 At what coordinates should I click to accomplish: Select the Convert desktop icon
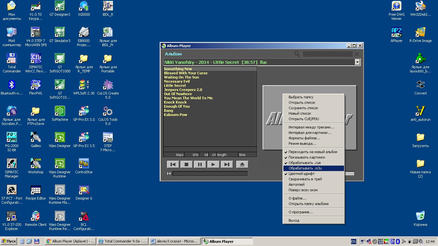[x=420, y=87]
